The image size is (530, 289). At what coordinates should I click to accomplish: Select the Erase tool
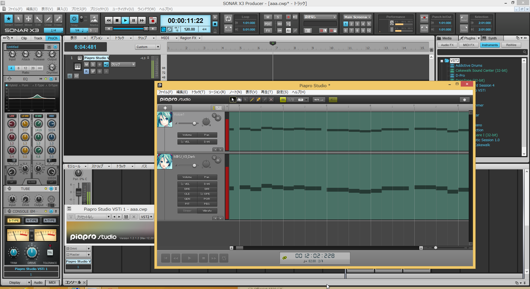click(58, 19)
